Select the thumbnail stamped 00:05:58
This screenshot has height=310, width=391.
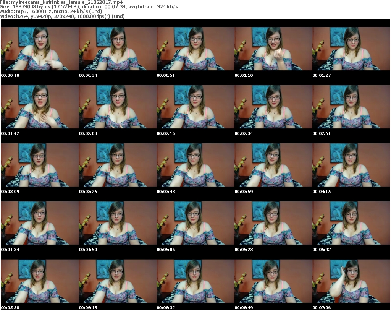40,281
